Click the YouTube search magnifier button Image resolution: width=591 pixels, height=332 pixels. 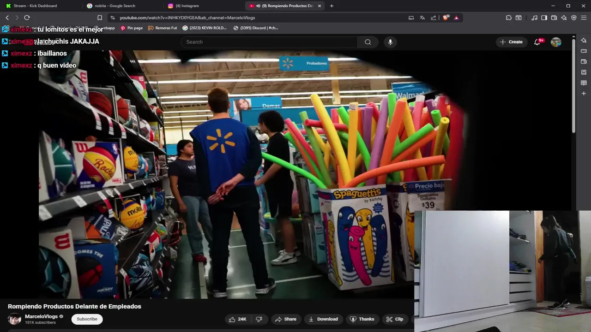coord(368,42)
